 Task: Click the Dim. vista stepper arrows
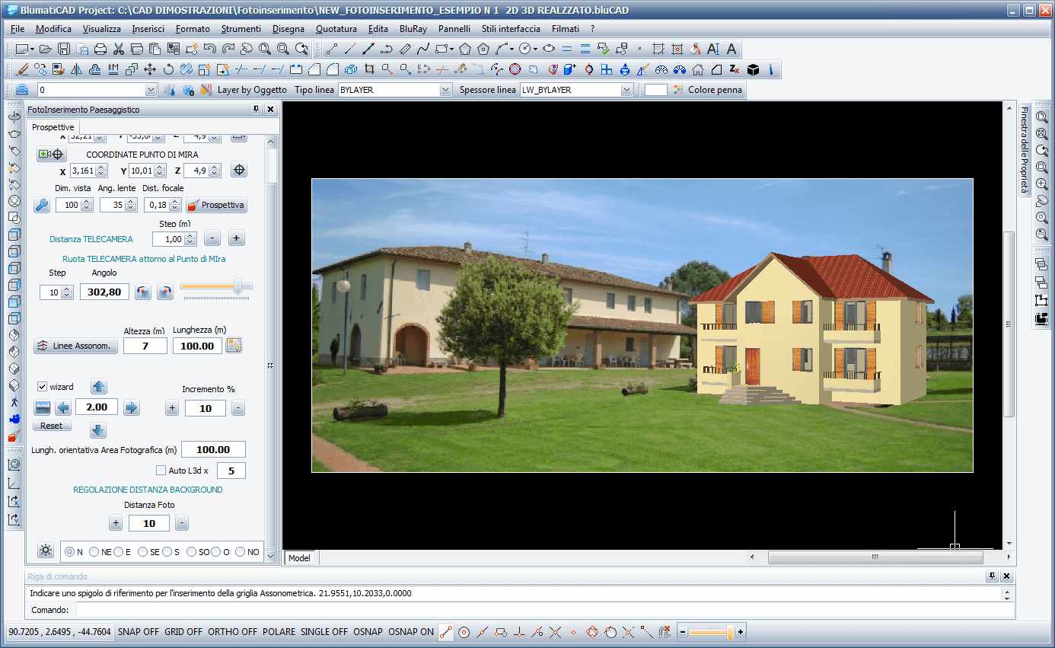(87, 205)
